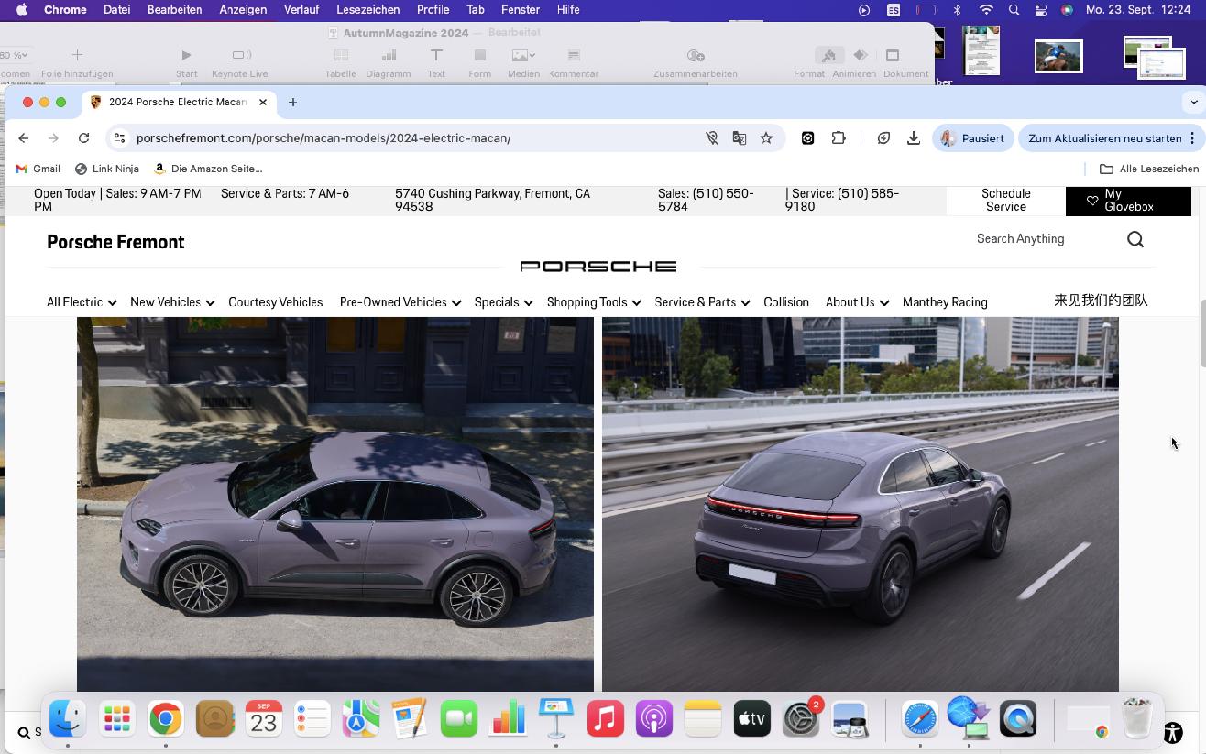This screenshot has width=1206, height=754.
Task: Launch Maps from the Dock
Action: tap(361, 719)
